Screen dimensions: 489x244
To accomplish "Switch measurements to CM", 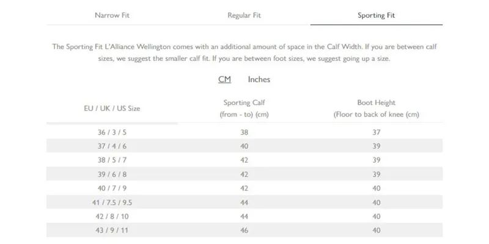I will point(224,79).
